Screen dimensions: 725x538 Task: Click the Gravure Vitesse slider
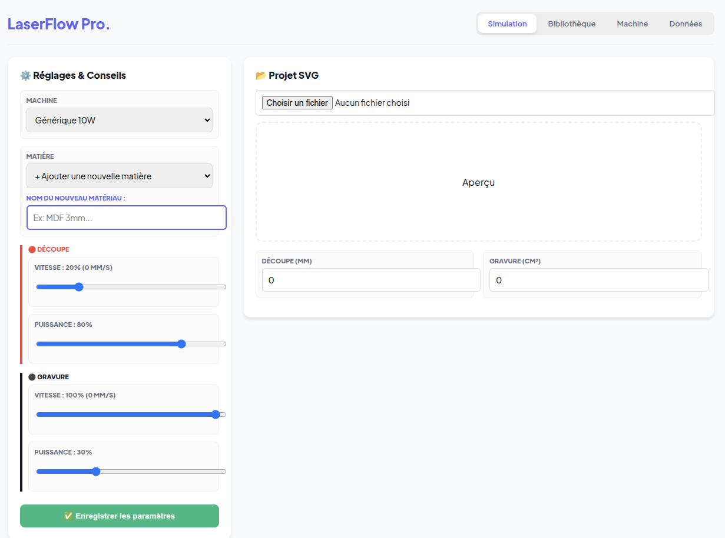(x=131, y=415)
